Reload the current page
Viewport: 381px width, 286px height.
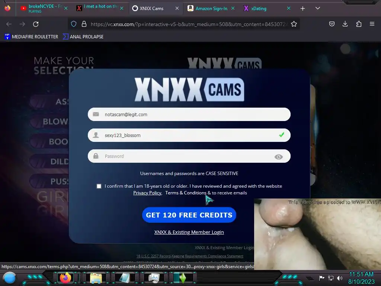click(x=36, y=24)
